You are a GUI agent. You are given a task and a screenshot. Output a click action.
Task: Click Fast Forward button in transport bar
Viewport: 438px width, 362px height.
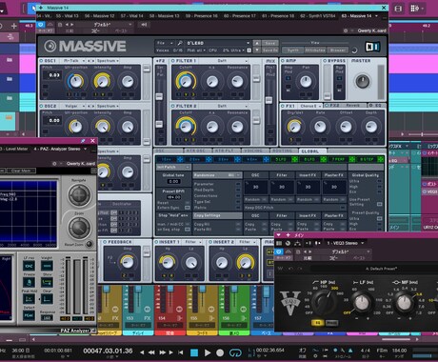[x=162, y=352]
